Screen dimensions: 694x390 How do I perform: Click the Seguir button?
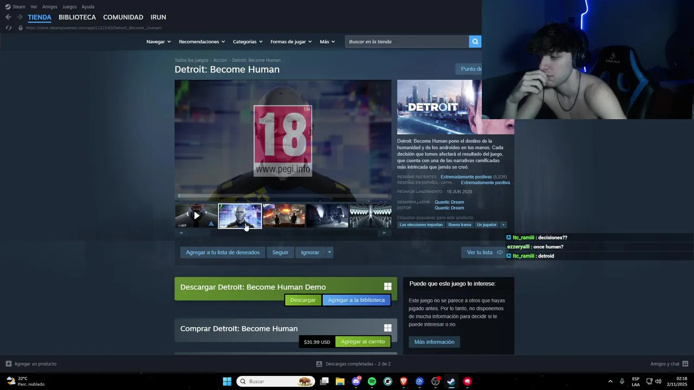coord(280,252)
